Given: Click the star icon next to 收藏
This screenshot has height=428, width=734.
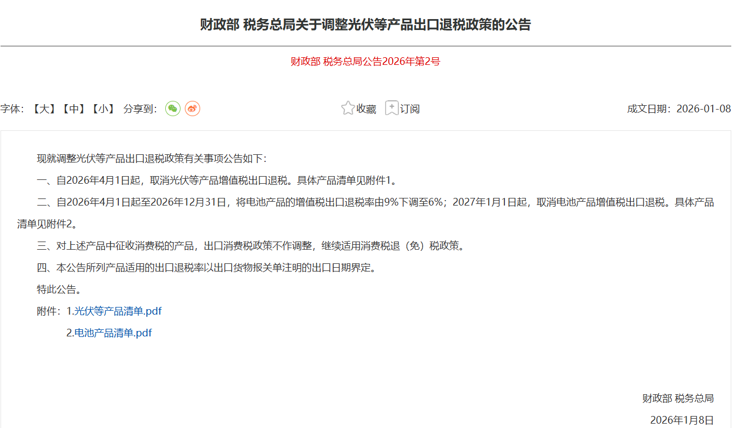Looking at the screenshot, I should click(347, 108).
